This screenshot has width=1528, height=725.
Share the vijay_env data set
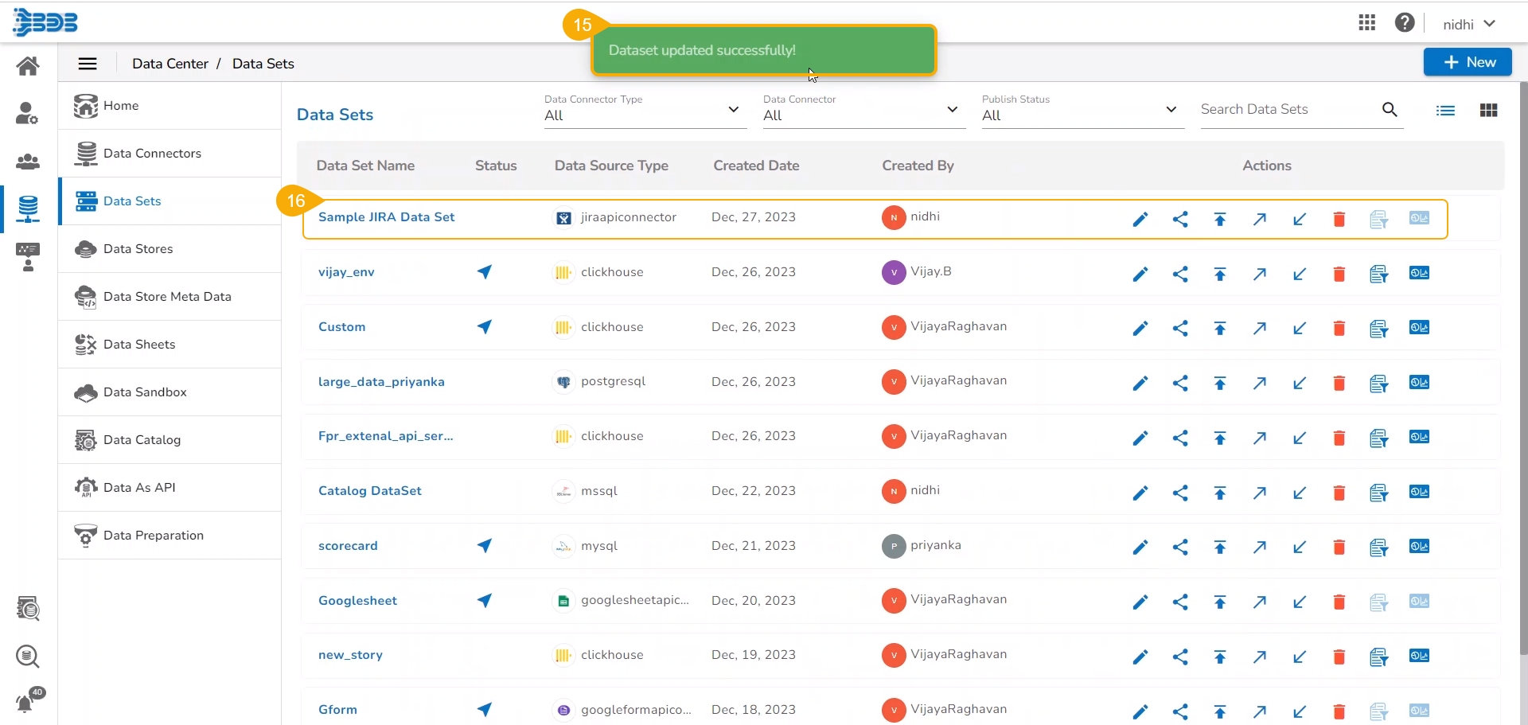[1180, 275]
